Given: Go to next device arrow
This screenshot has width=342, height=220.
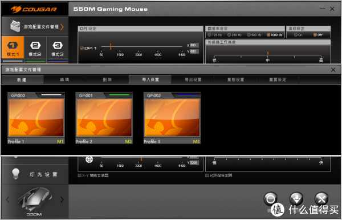Looking at the screenshot, I should (62, 199).
